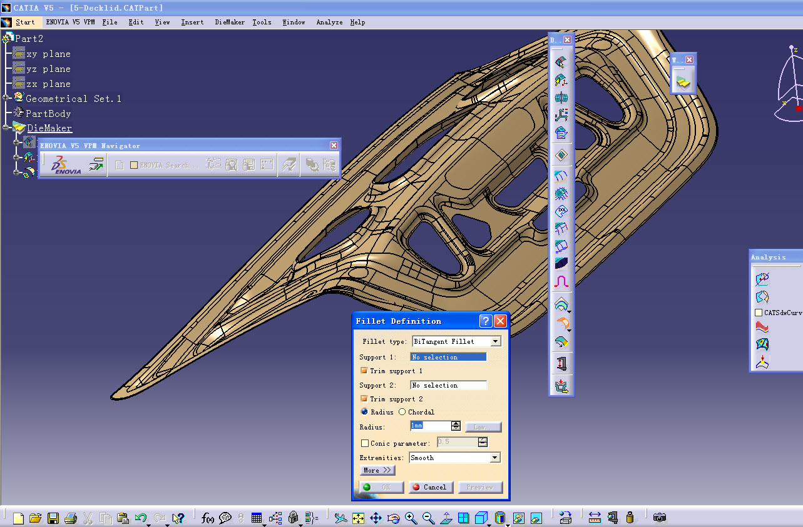803x527 pixels.
Task: Open the What's This help pointer
Action: [178, 518]
